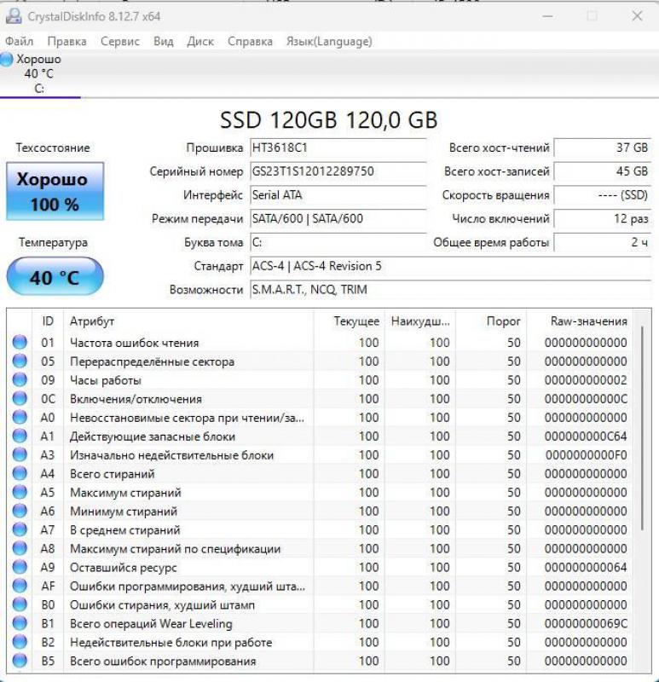The width and height of the screenshot is (659, 682).
Task: Open the Справка menu
Action: click(x=250, y=41)
